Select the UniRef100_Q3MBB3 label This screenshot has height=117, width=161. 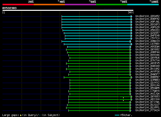click(147, 80)
